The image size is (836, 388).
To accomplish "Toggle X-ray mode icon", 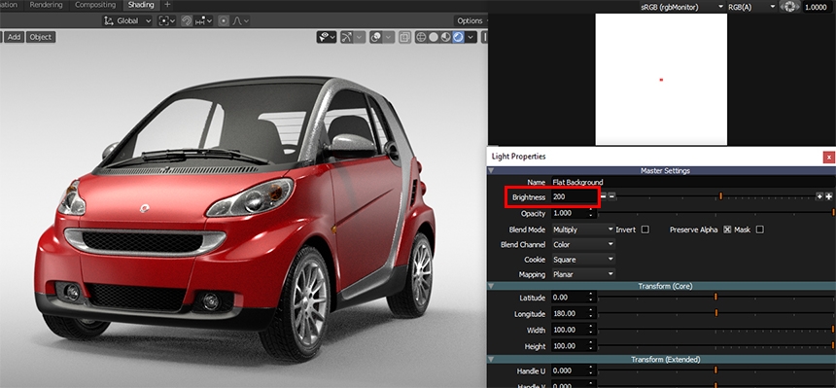I will pos(404,37).
